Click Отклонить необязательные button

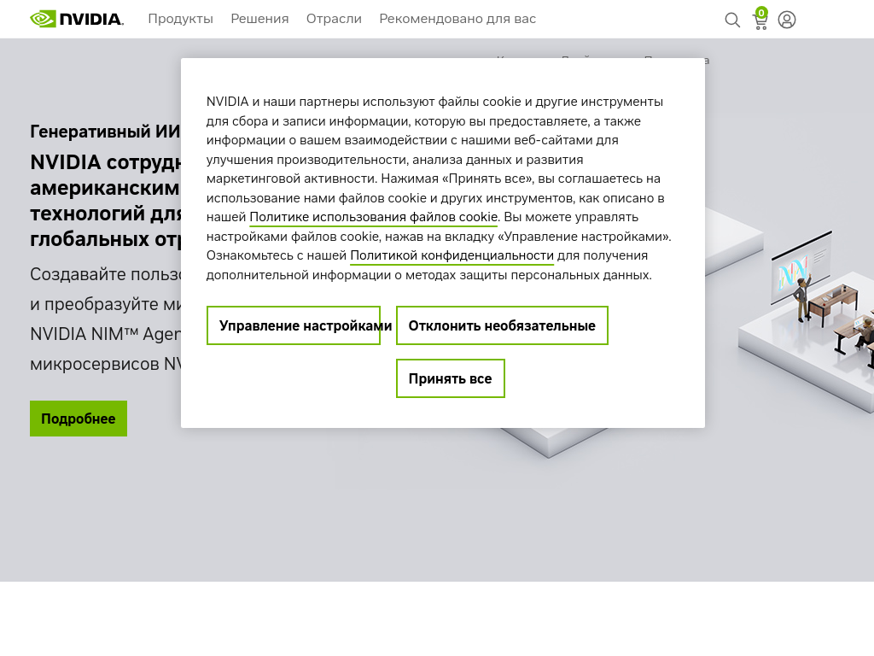(502, 325)
